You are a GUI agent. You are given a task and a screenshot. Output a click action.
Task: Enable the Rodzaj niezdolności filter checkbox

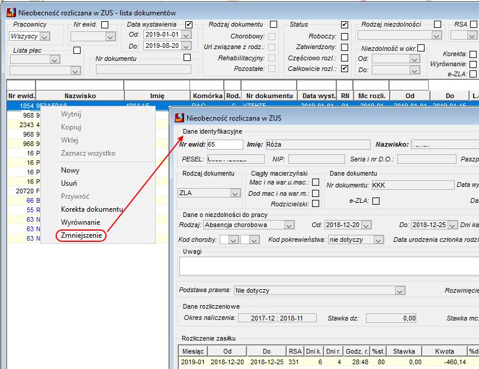coord(438,24)
